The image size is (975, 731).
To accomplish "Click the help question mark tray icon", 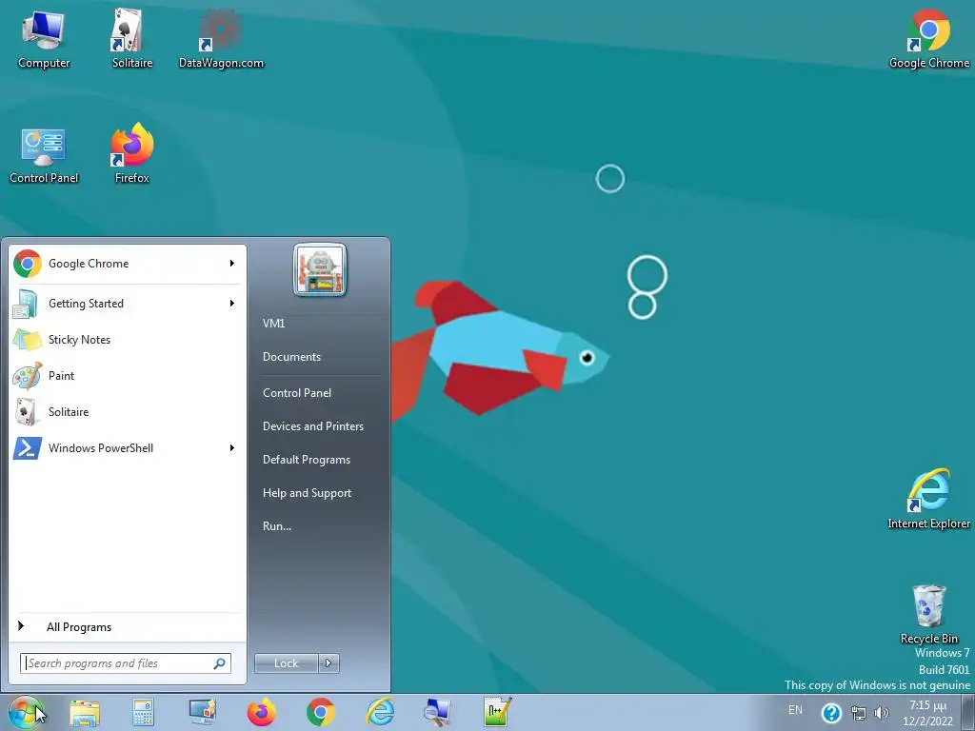I will [x=830, y=713].
